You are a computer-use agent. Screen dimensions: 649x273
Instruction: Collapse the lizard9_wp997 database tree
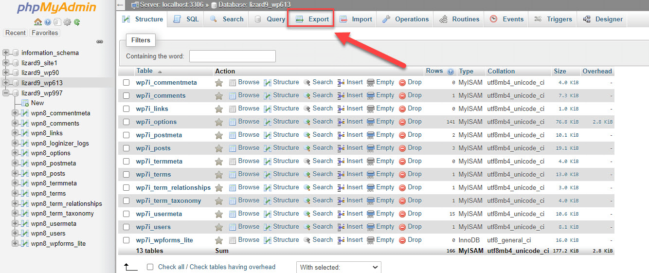click(x=6, y=93)
